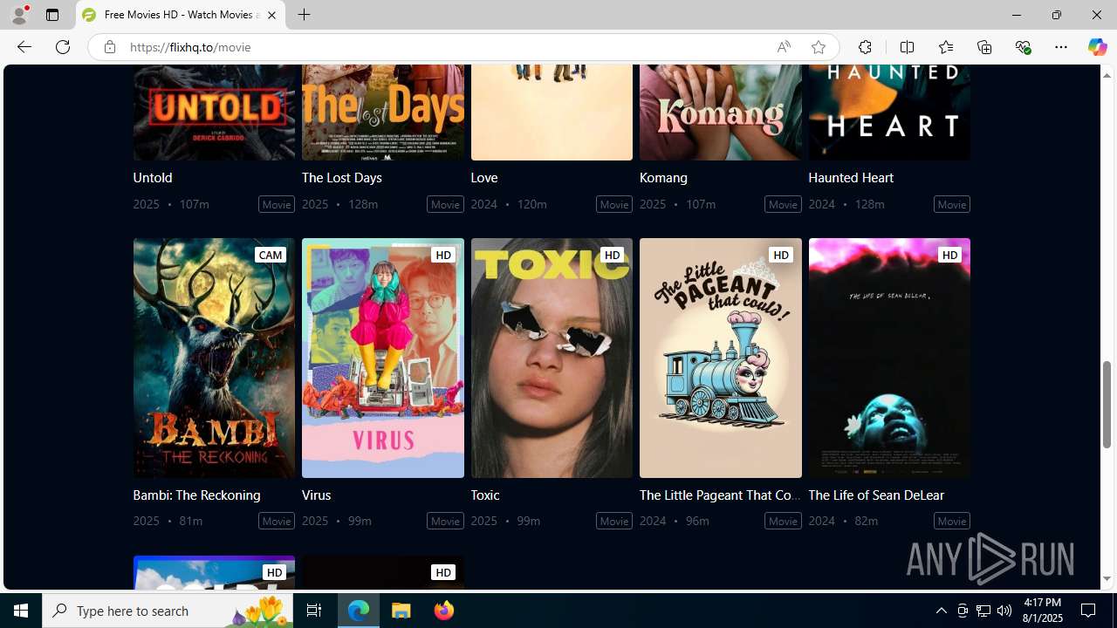
Task: Click the Komang movie poster
Action: click(x=721, y=113)
